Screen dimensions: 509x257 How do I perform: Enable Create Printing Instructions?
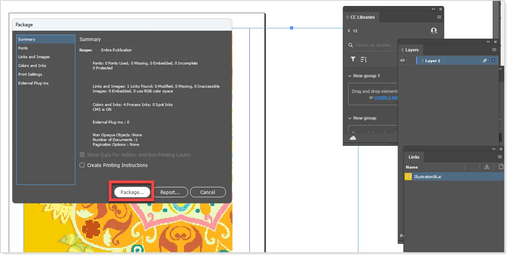[x=82, y=165]
